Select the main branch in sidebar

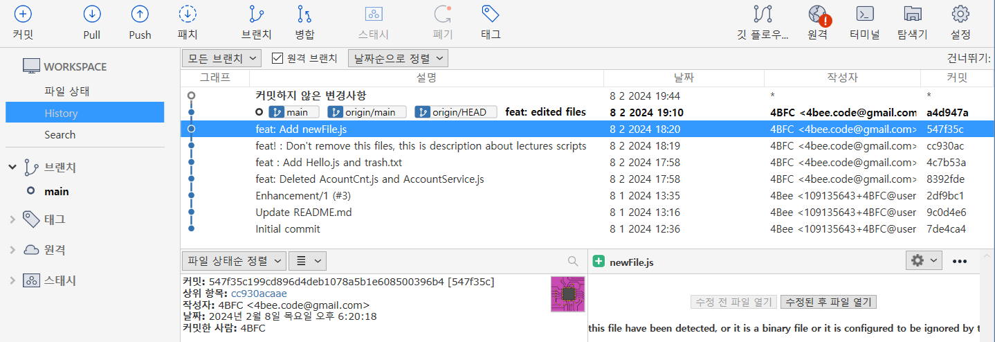click(x=56, y=192)
